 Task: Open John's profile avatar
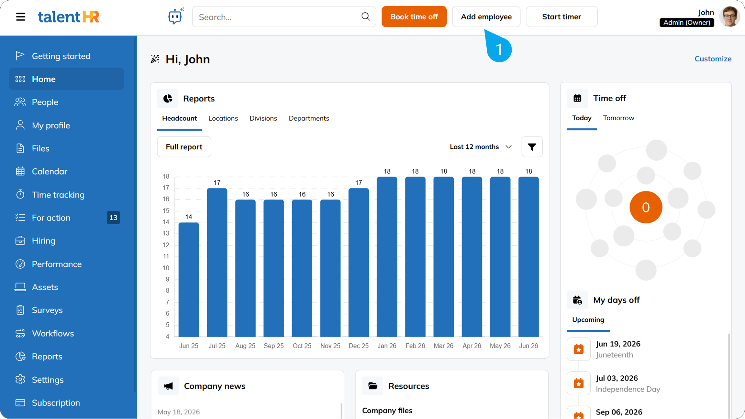(x=729, y=16)
